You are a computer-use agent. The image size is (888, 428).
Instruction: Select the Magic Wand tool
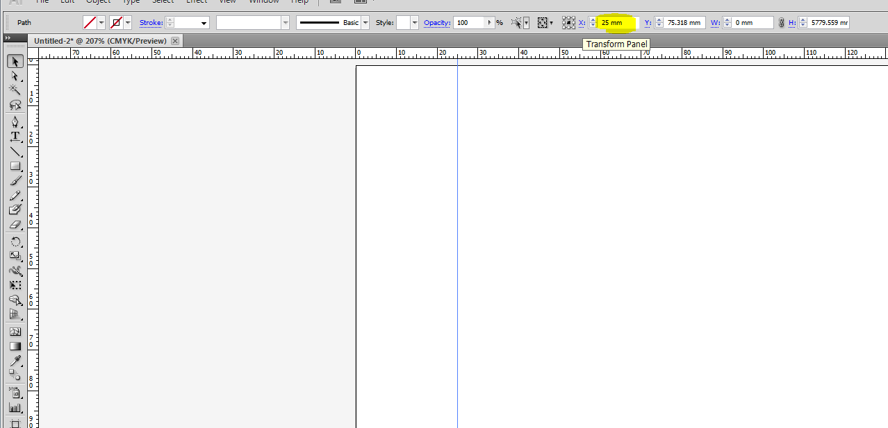(x=15, y=90)
